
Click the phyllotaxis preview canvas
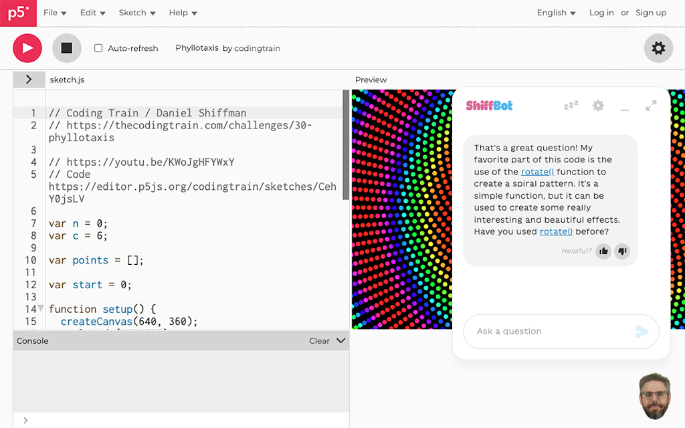tap(402, 209)
